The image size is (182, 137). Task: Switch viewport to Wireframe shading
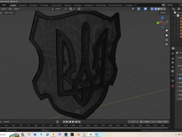pos(156,9)
